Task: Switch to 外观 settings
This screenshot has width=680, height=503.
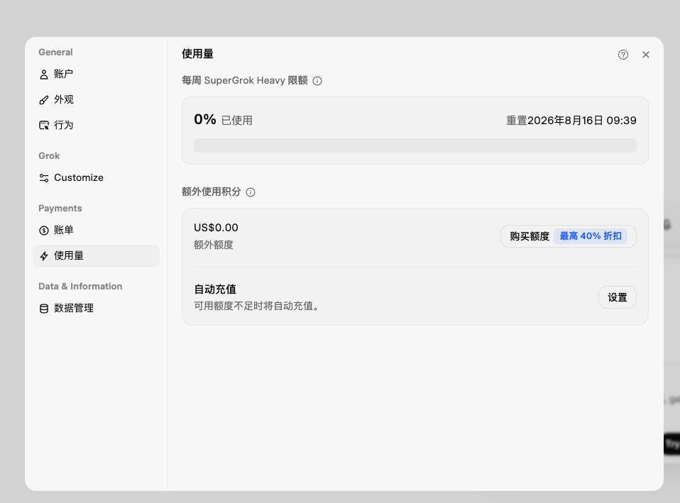Action: click(x=96, y=100)
